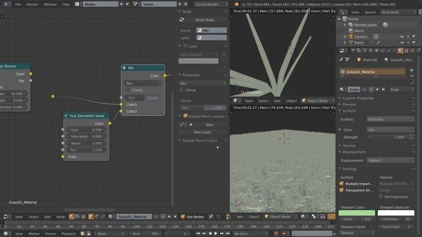Edit the node Label field
This screenshot has height=237, width=422.
(x=211, y=38)
